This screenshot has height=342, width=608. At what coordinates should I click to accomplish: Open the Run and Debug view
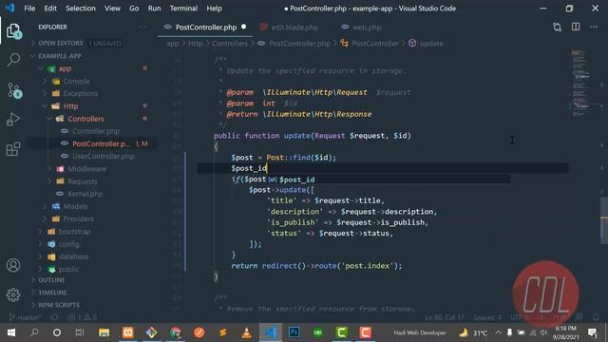13,120
